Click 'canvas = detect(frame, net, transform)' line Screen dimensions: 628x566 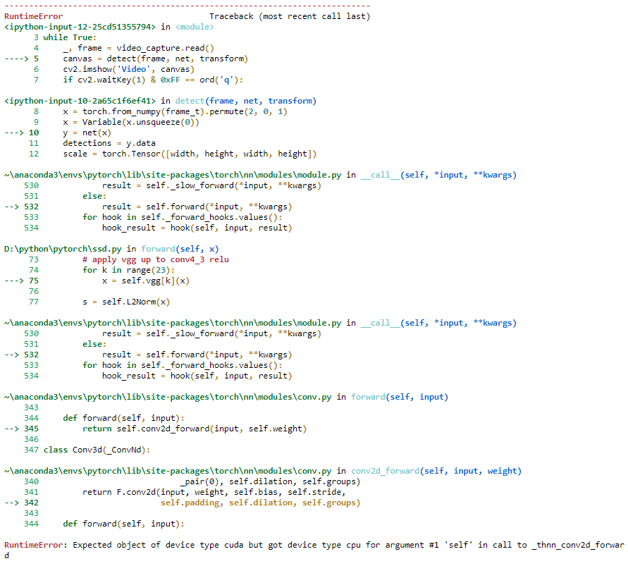click(155, 59)
